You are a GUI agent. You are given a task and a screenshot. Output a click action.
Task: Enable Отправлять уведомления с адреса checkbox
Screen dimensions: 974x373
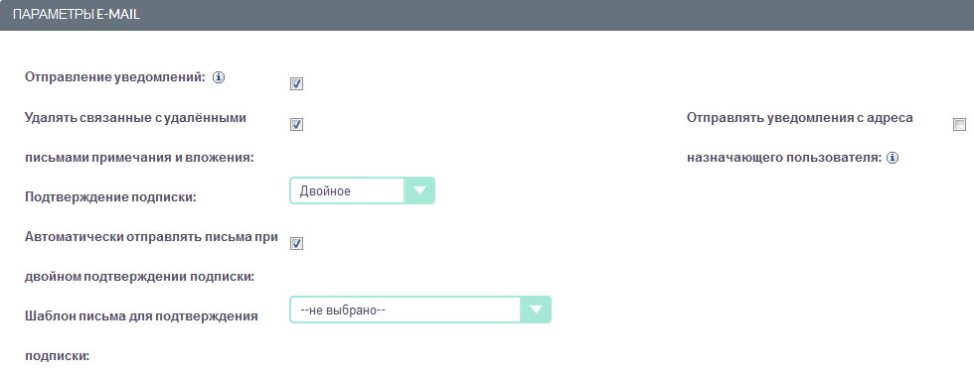click(959, 125)
